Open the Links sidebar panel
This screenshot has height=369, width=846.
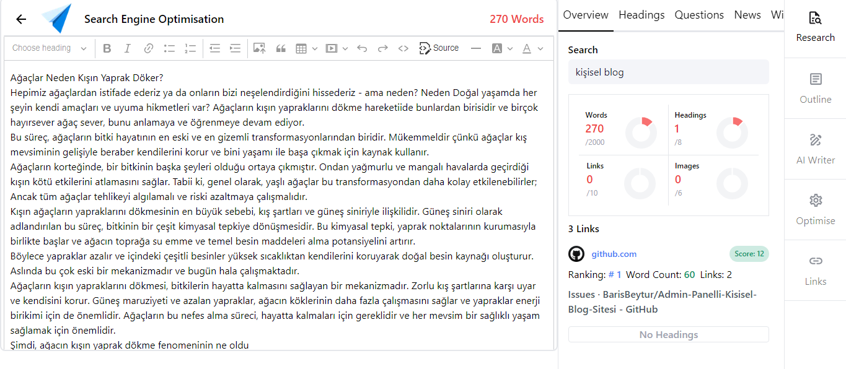[x=815, y=271]
